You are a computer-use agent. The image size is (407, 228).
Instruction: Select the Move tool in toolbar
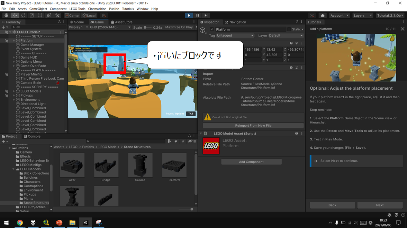point(15,16)
